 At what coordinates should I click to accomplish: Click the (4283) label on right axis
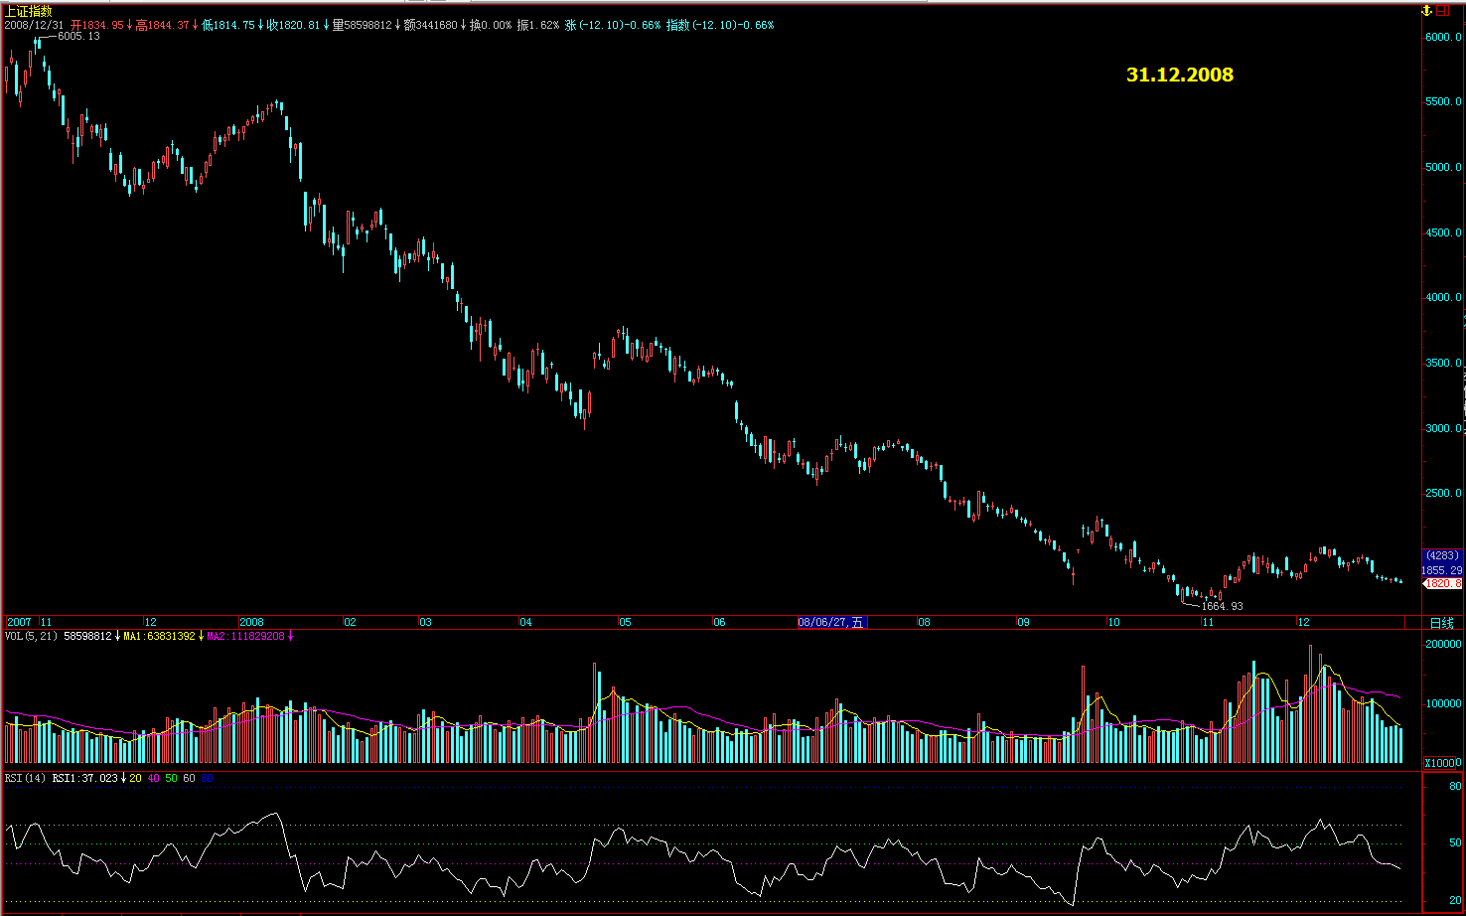point(1442,555)
